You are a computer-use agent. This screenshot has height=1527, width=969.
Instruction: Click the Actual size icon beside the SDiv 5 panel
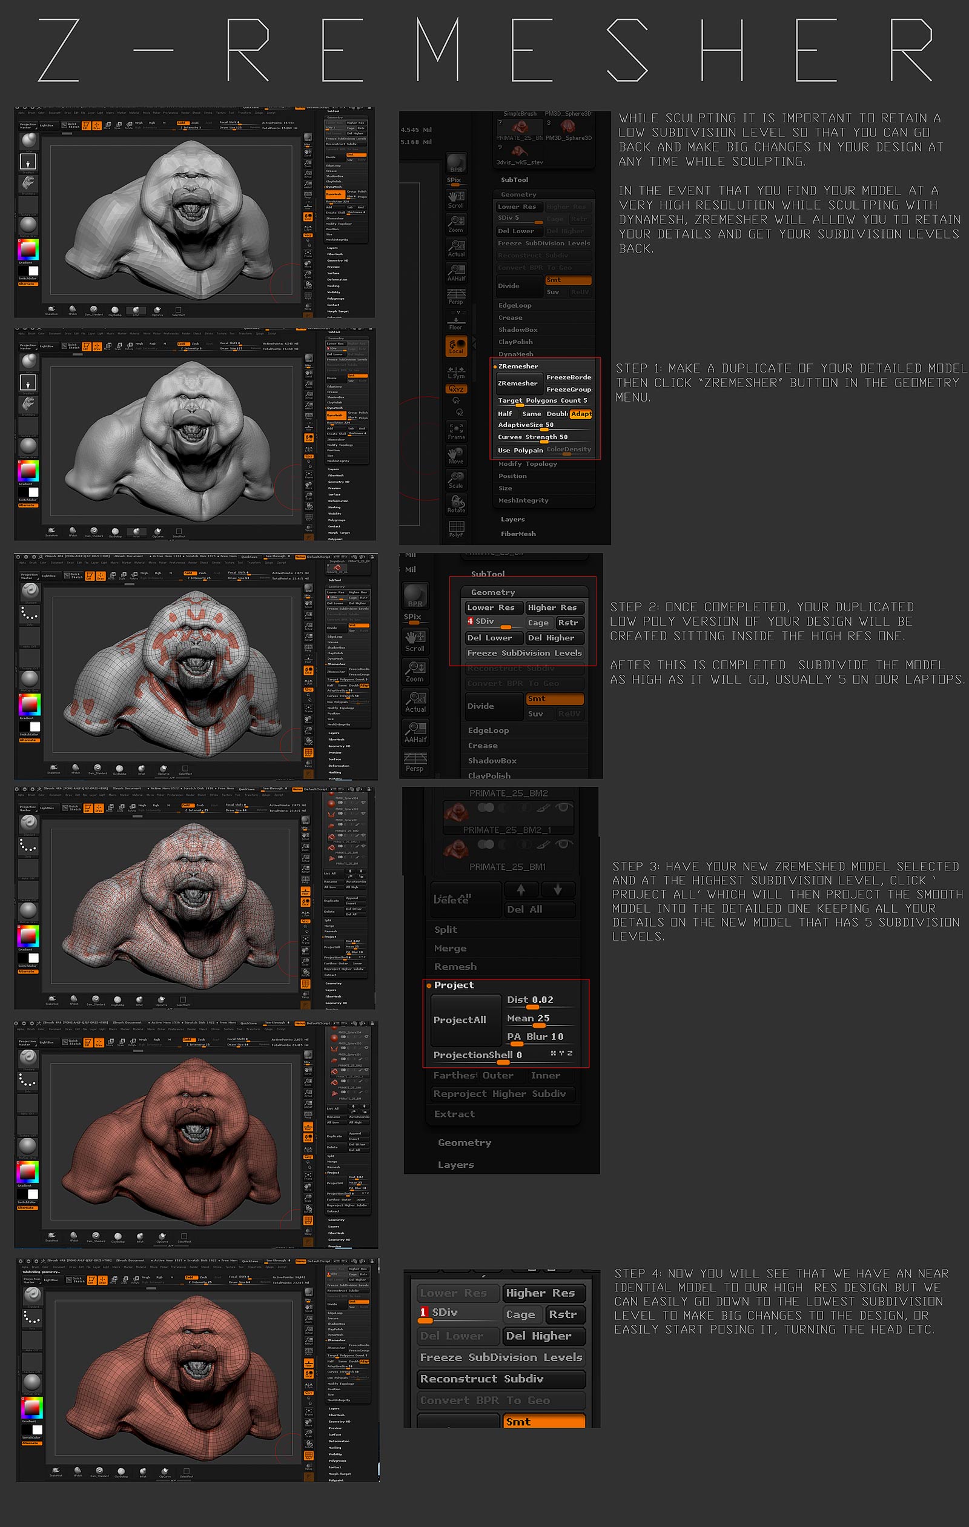pos(457,248)
